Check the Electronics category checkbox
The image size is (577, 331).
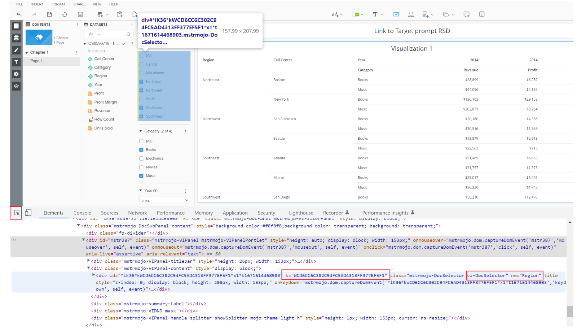pyautogui.click(x=141, y=158)
